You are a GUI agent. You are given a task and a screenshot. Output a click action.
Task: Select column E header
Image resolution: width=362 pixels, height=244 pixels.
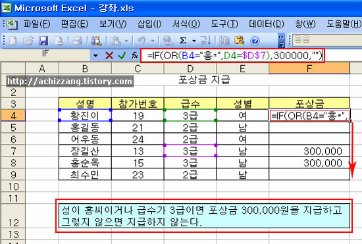pos(242,68)
